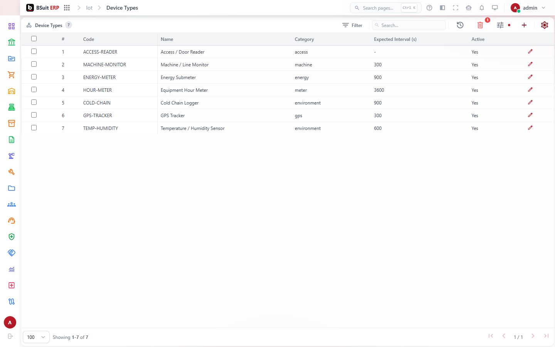
Task: Check the ACCESS-READER row checkbox
Action: (x=34, y=51)
